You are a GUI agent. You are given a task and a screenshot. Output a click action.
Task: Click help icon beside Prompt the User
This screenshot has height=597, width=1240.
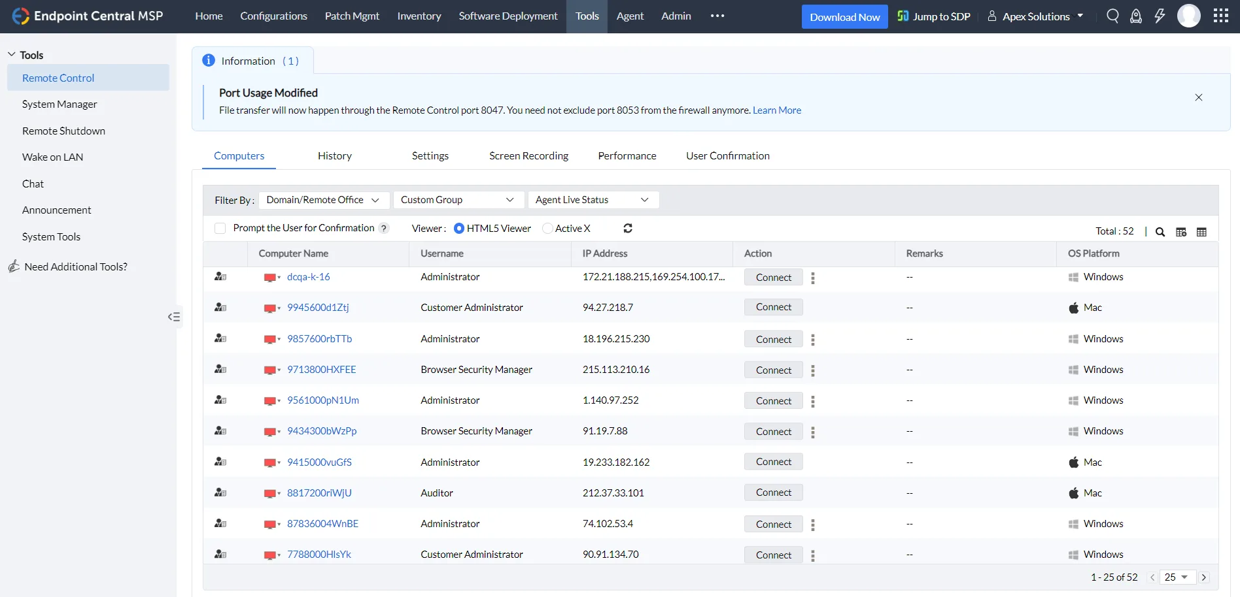click(385, 228)
